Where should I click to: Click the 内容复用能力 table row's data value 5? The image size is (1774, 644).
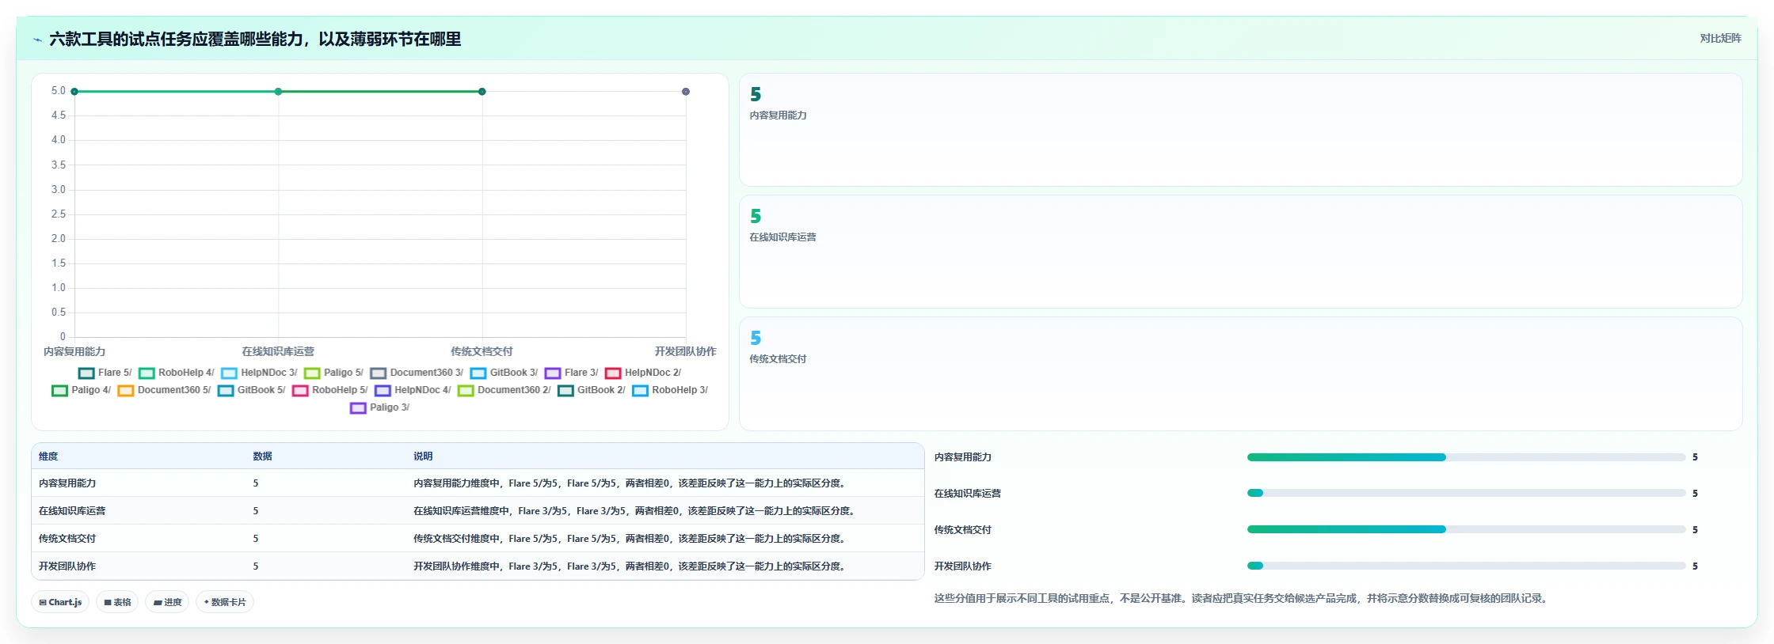click(x=256, y=483)
